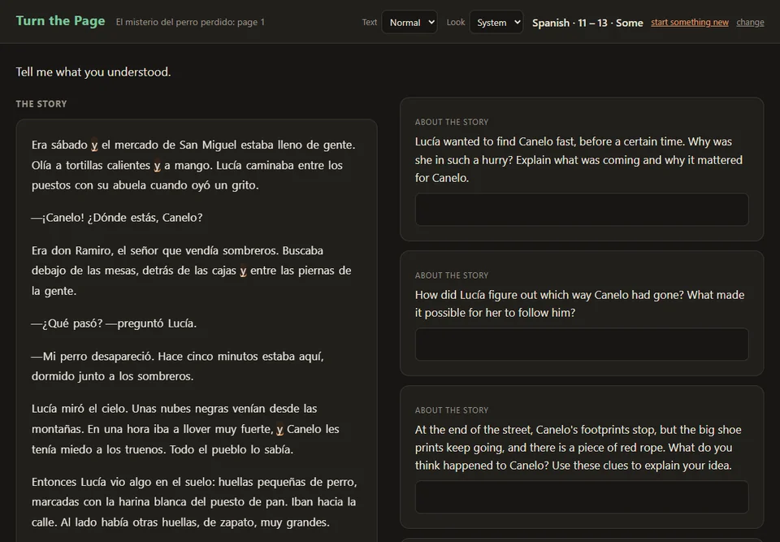Click highlighted 'y' before 'Canelo les'

coord(279,429)
